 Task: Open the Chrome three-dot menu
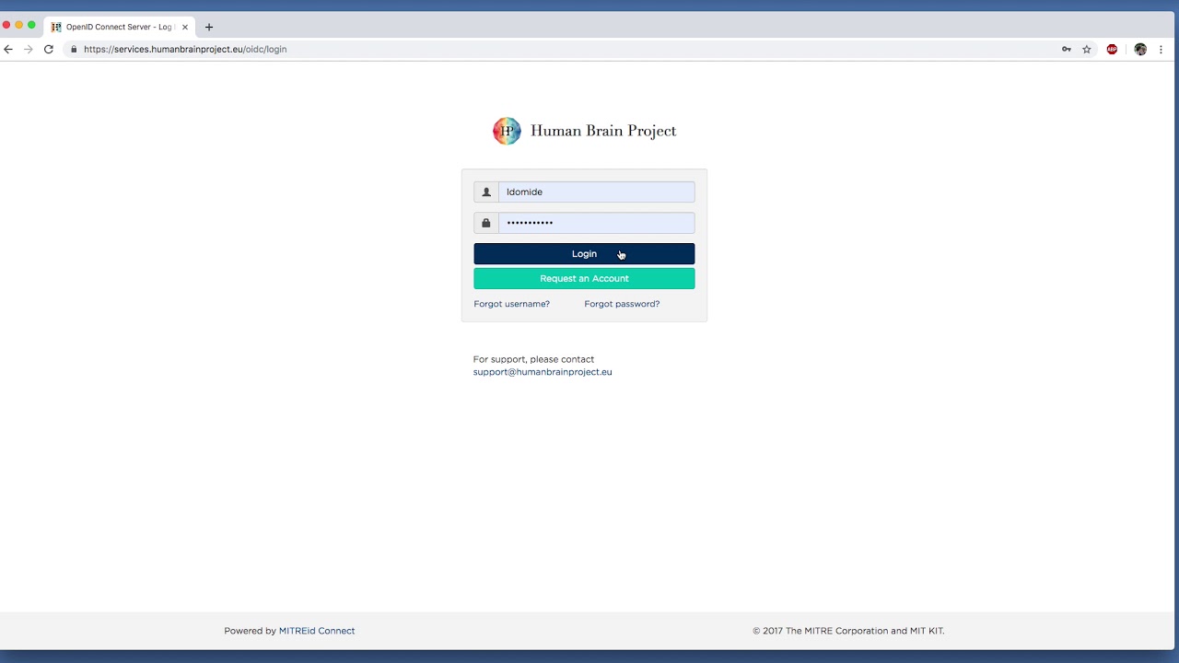pyautogui.click(x=1161, y=50)
